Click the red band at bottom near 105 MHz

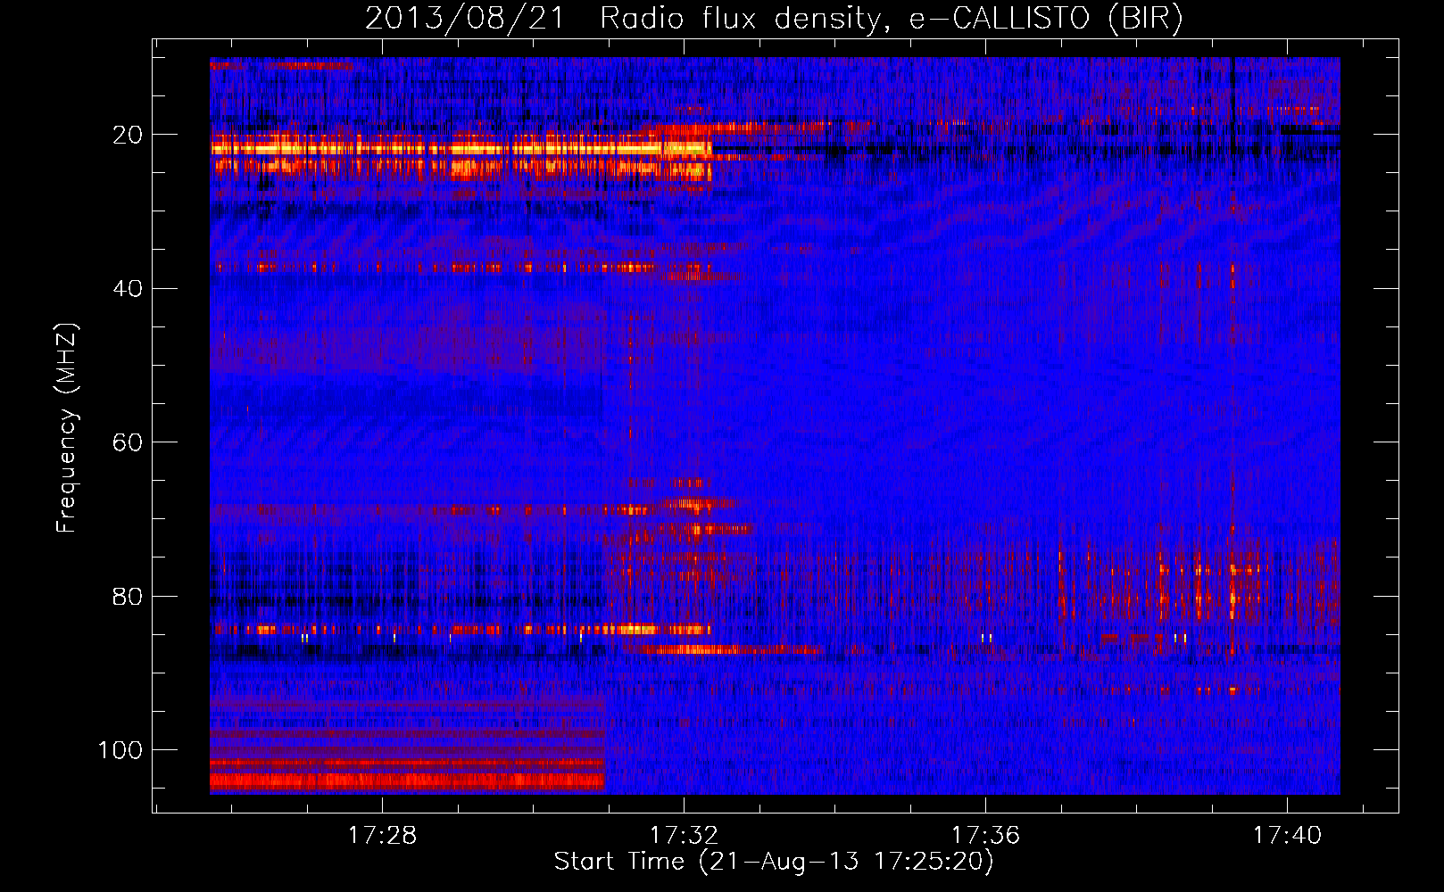point(407,782)
